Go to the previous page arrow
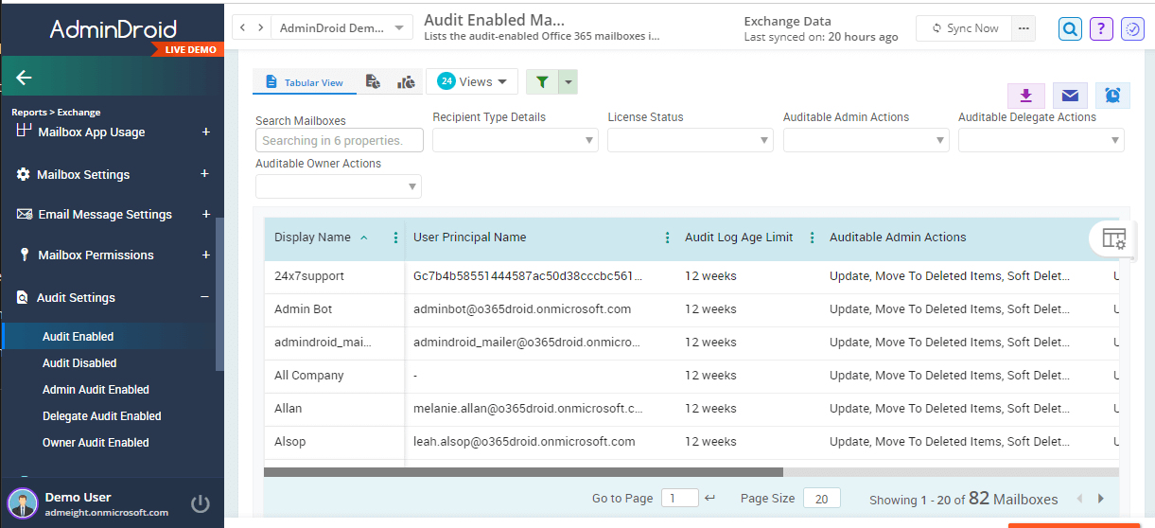This screenshot has height=528, width=1155. click(x=1079, y=499)
